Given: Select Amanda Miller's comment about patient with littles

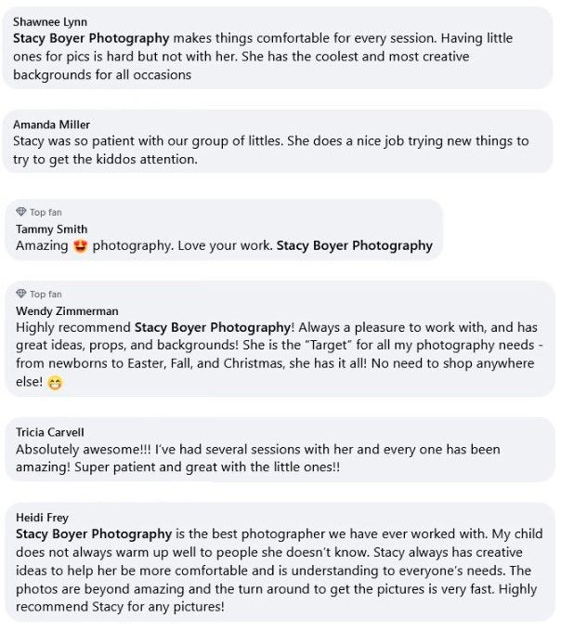Looking at the screenshot, I should click(270, 151).
